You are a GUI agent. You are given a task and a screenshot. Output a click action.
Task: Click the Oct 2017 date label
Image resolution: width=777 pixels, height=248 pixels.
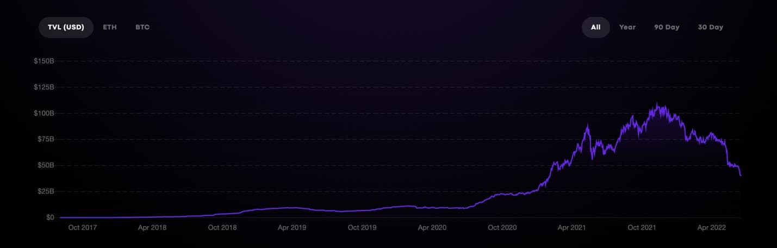tap(82, 227)
